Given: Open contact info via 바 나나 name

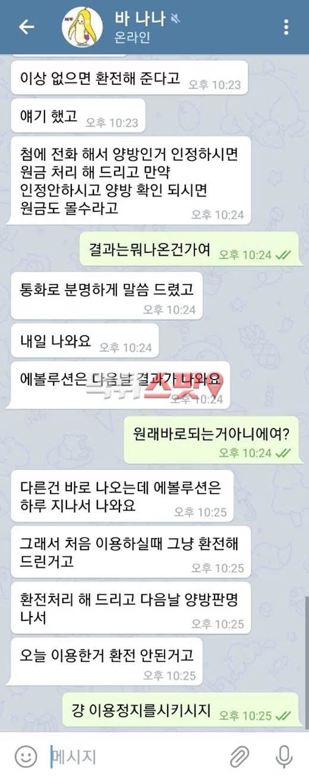Looking at the screenshot, I should click(139, 20).
